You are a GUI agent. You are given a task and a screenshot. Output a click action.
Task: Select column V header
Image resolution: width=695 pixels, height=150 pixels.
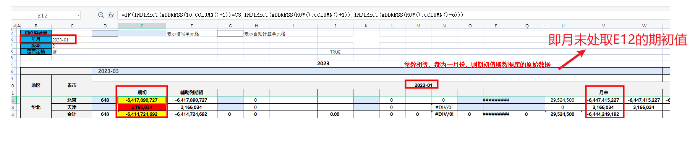click(603, 26)
